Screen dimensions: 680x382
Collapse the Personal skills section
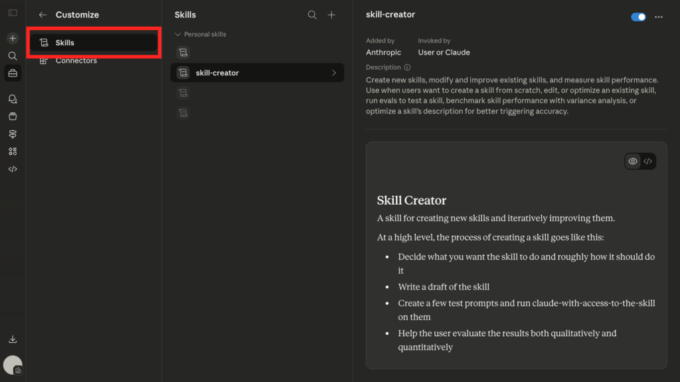178,34
